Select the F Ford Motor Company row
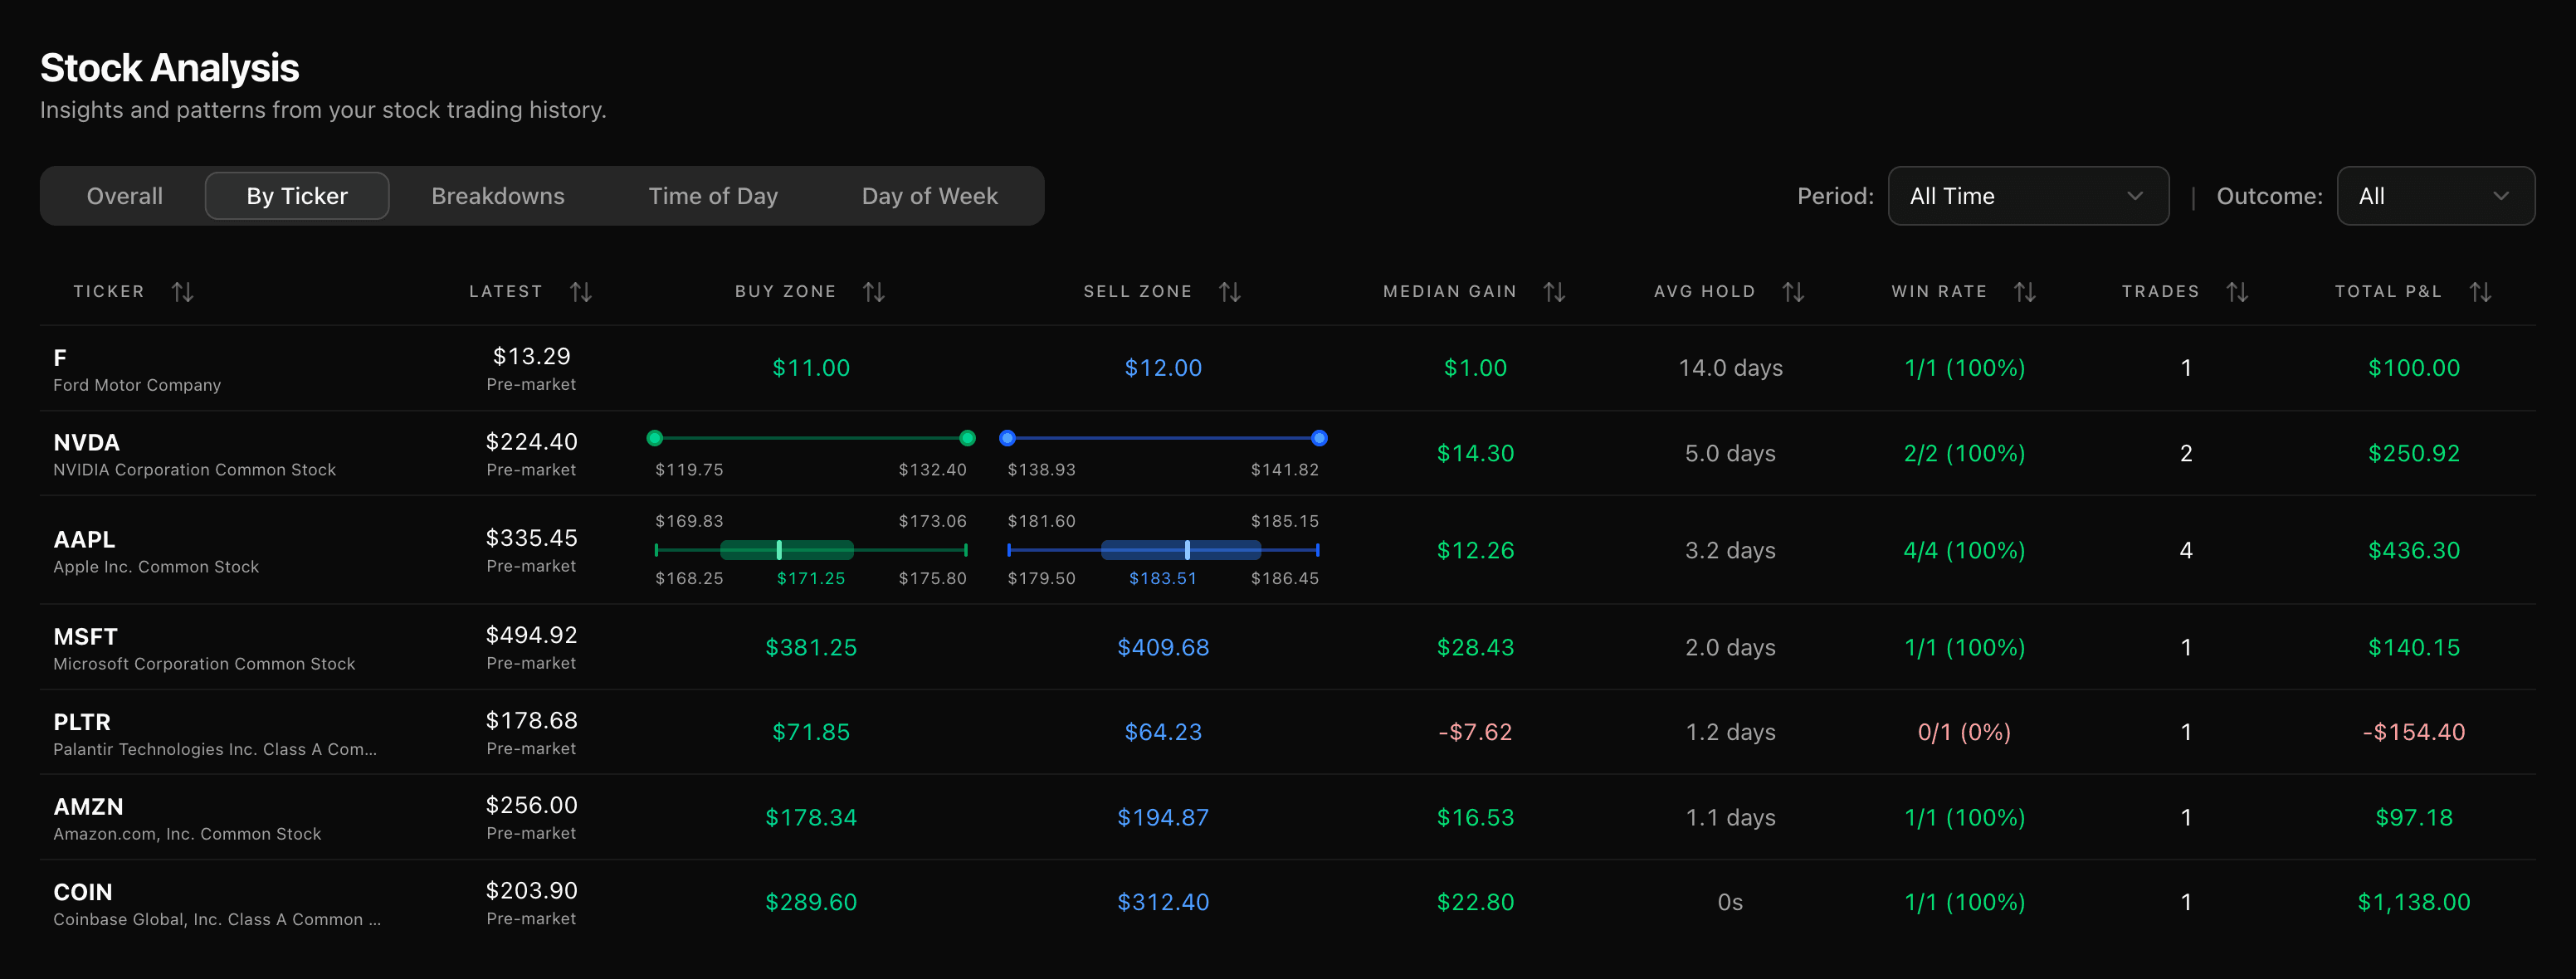 click(x=1288, y=368)
